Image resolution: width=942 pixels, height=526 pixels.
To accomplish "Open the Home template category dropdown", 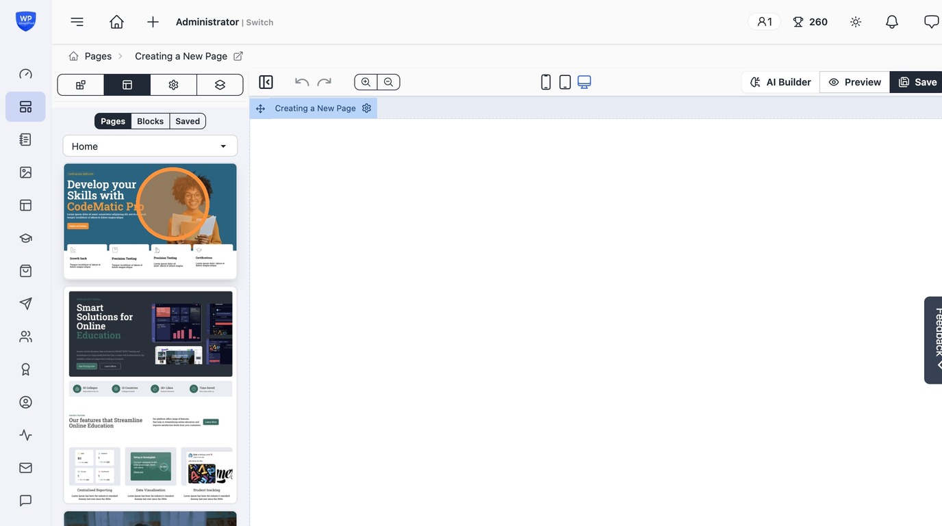I will [x=150, y=146].
